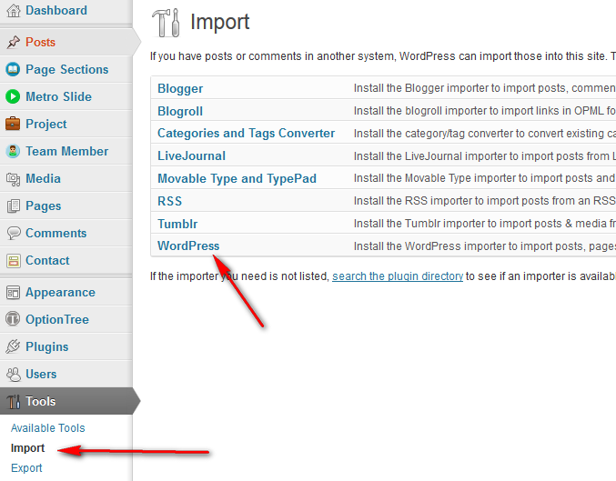Click the OptionTree icon in sidebar
The width and height of the screenshot is (616, 481).
(x=13, y=319)
